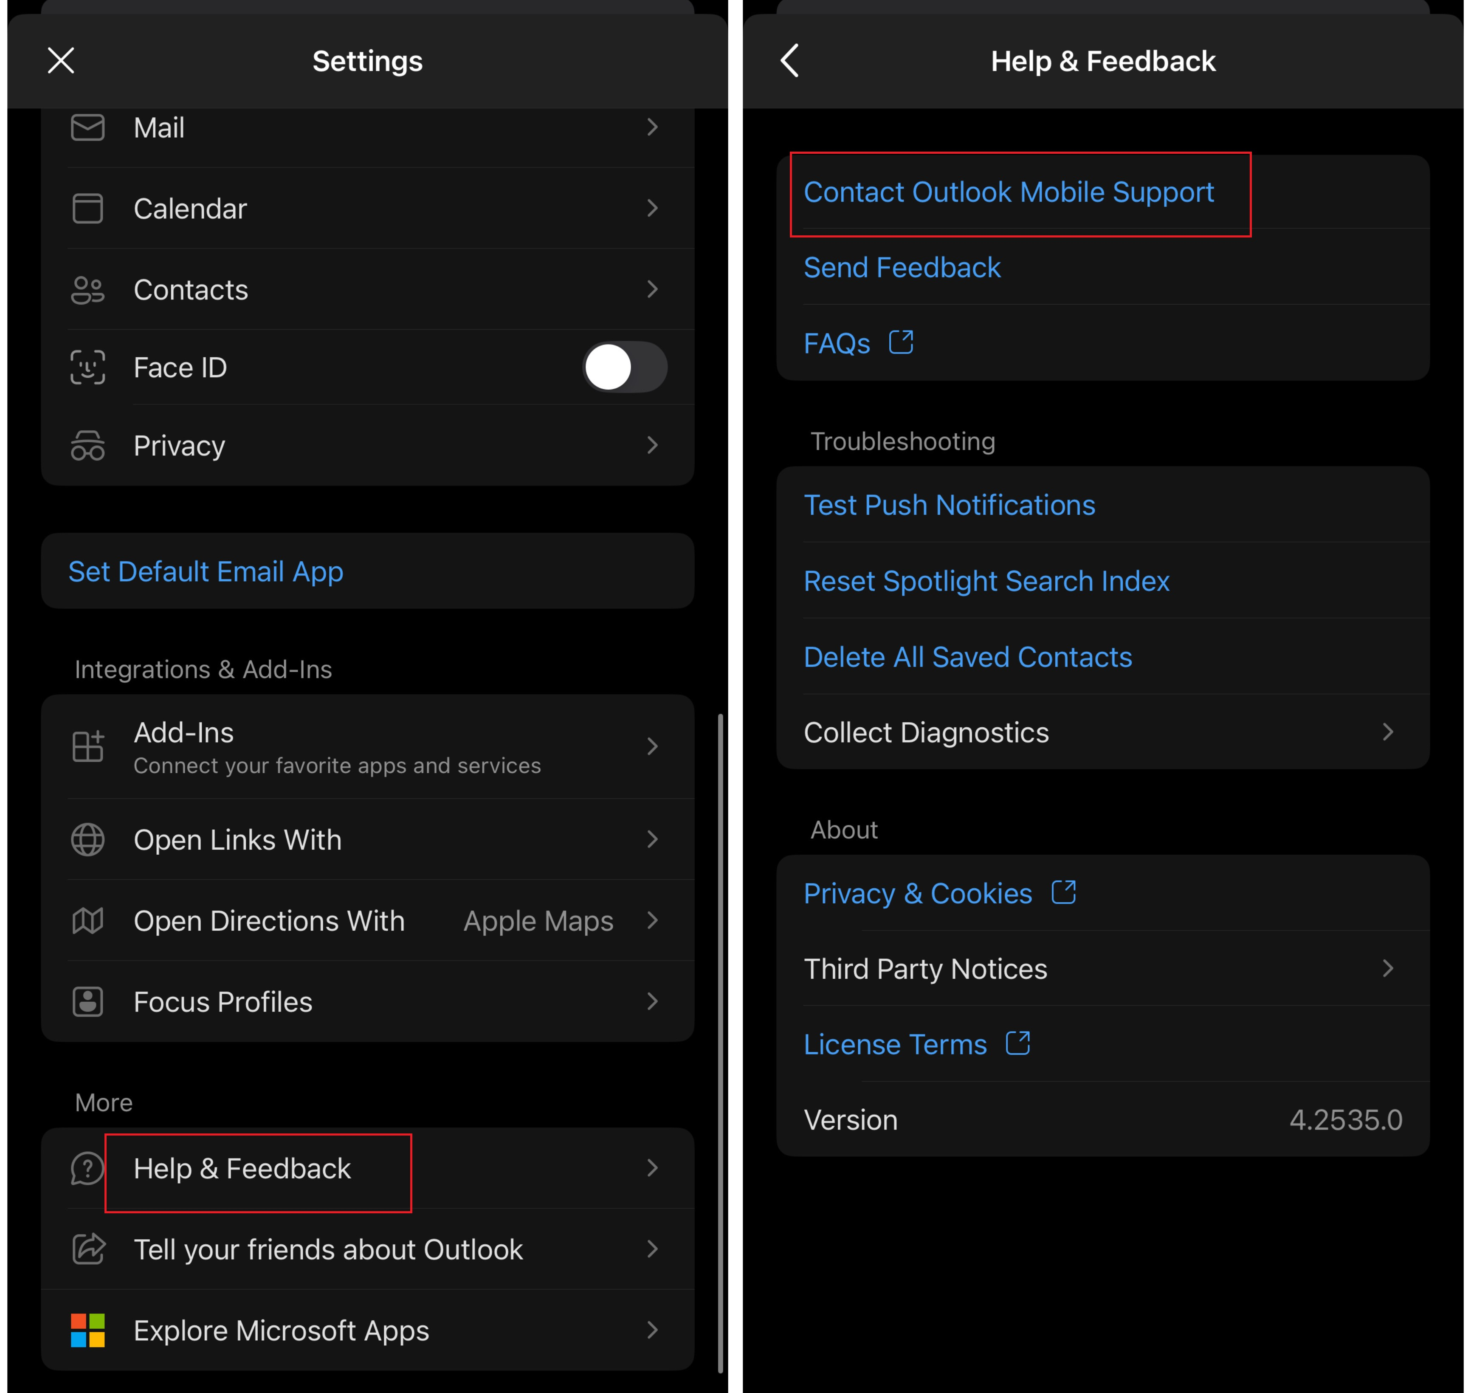
Task: Expand Third Party Notices chevron
Action: point(1388,968)
